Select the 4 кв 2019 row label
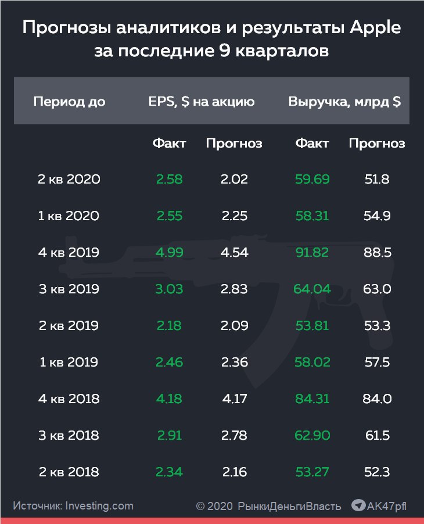The image size is (424, 524). [x=69, y=252]
